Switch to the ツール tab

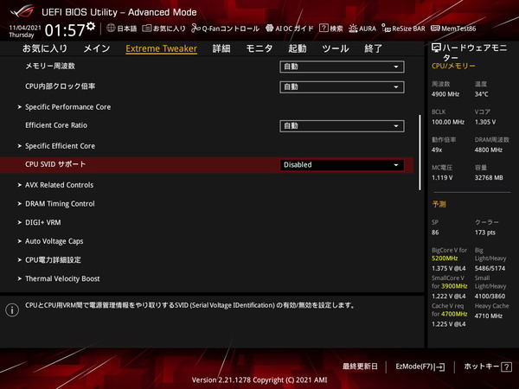pos(336,48)
